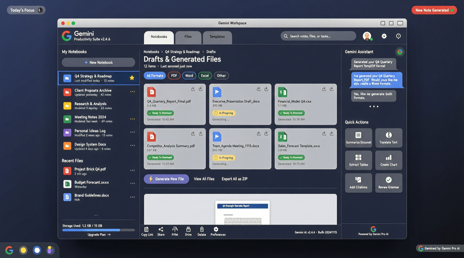Click the Review Grammar quick action
The width and height of the screenshot is (464, 258).
pos(389,183)
